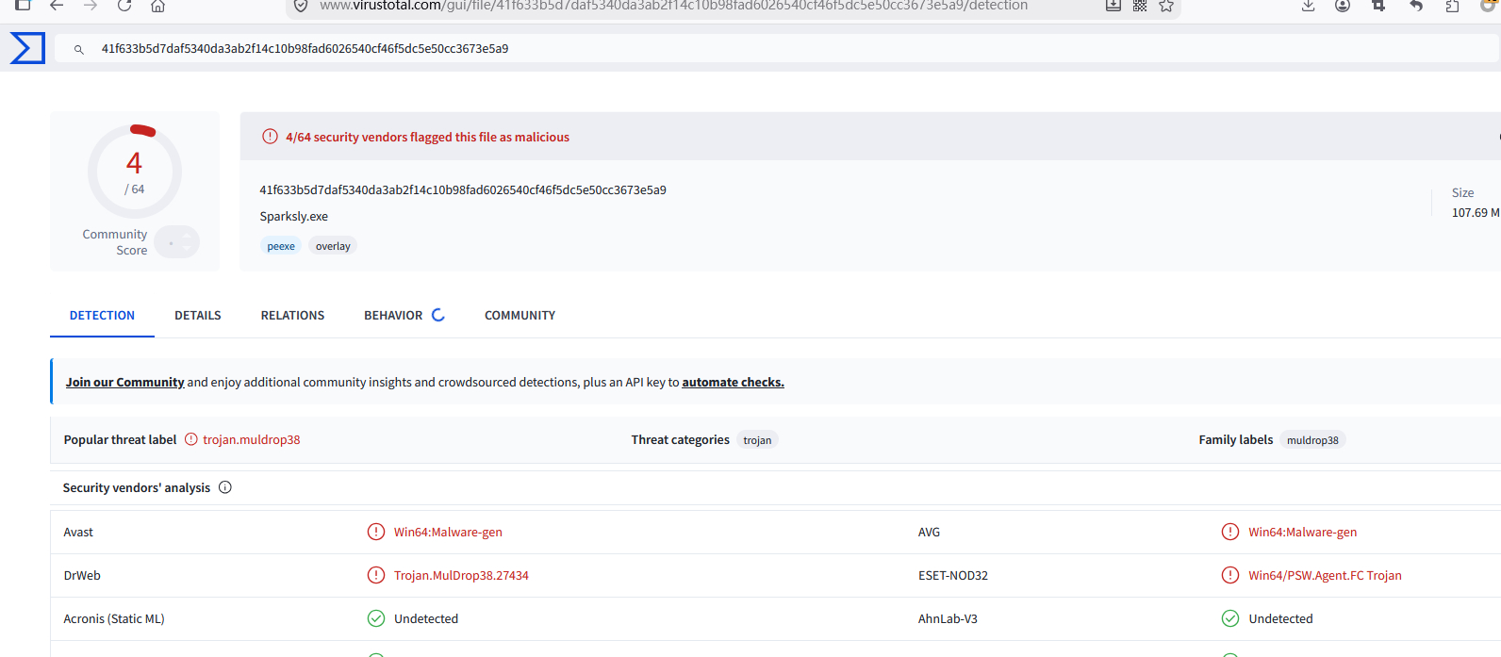Open the RELATIONS tab
This screenshot has width=1501, height=657.
tap(292, 316)
